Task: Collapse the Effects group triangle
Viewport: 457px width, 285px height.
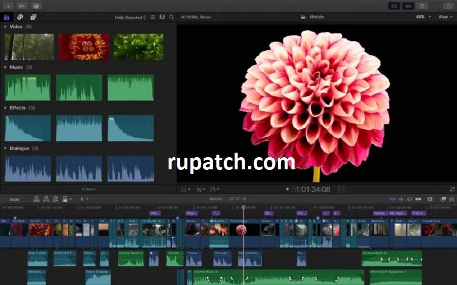Action: point(5,108)
